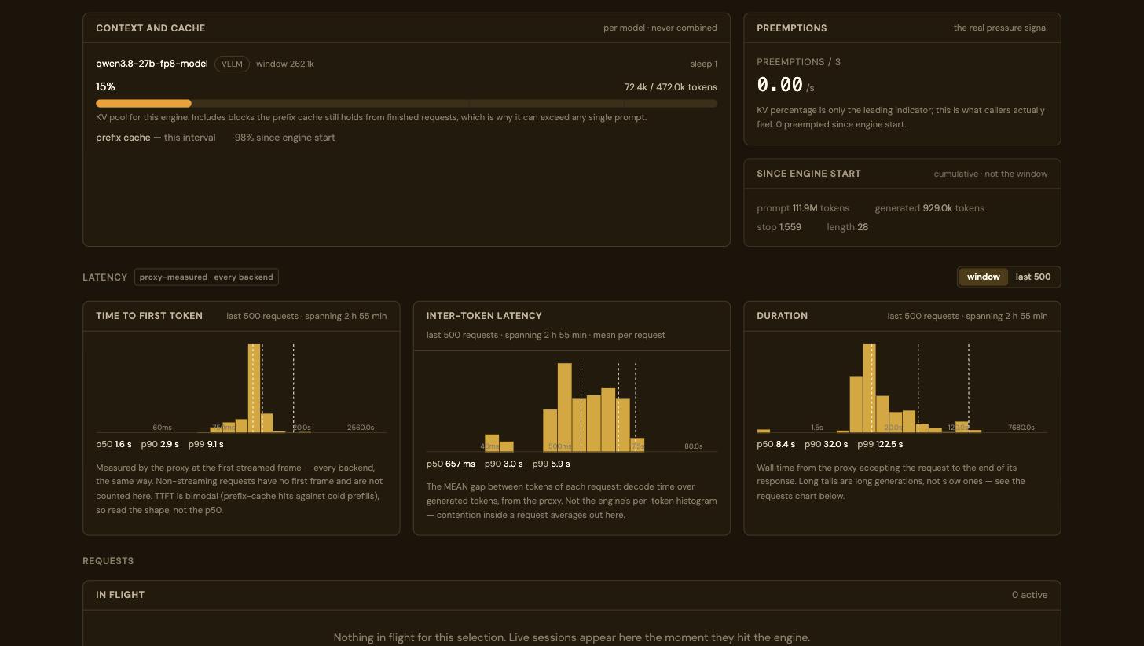
Task: Click the proxy-measured · every backend tag
Action: coord(207,277)
